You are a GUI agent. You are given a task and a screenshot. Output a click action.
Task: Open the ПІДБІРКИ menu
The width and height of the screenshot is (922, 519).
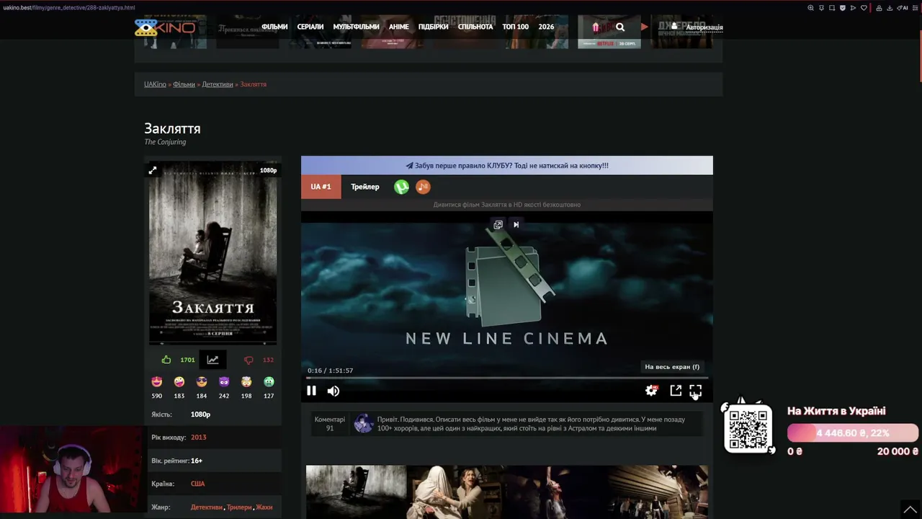click(433, 27)
